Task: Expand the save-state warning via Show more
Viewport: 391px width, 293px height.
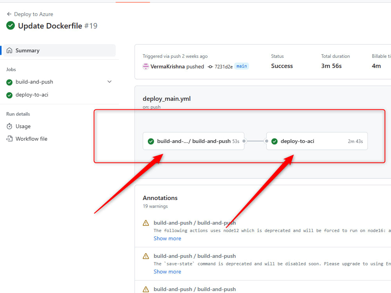Action: 167,272
